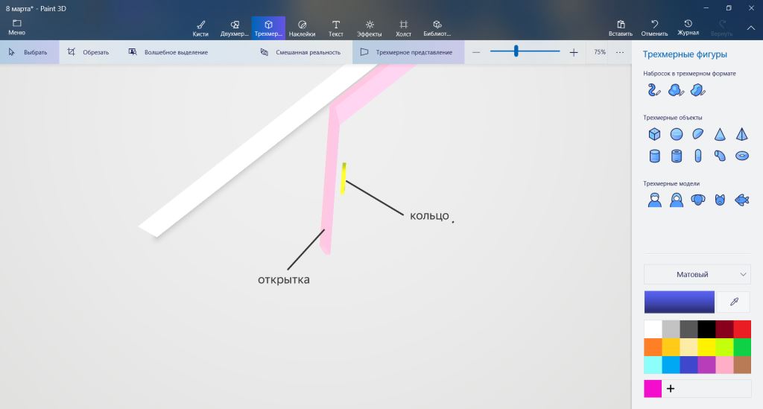This screenshot has height=409, width=763.
Task: Expand the Матовый material dropdown
Action: click(697, 274)
